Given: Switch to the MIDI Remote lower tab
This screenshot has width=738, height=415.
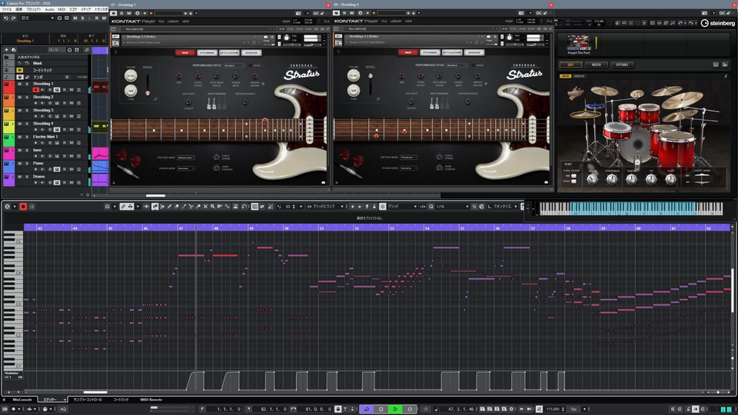Looking at the screenshot, I should click(x=151, y=400).
